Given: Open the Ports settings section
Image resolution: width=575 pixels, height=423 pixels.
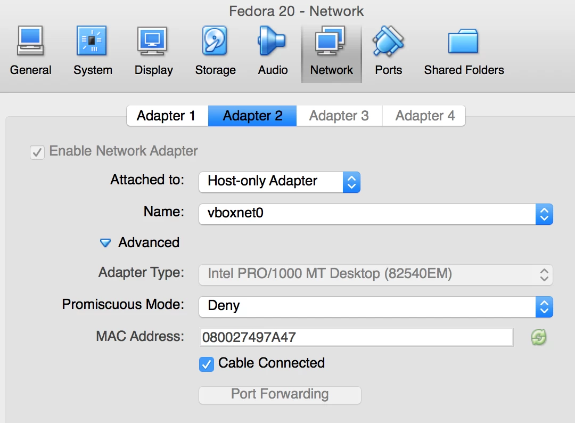Looking at the screenshot, I should pos(388,51).
